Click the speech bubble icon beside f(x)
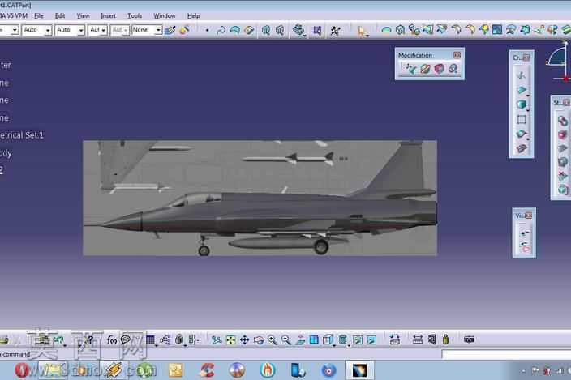 pos(126,339)
